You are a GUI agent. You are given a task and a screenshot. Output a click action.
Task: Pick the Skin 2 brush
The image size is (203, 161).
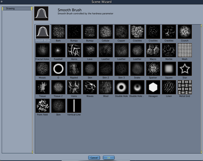106,69
